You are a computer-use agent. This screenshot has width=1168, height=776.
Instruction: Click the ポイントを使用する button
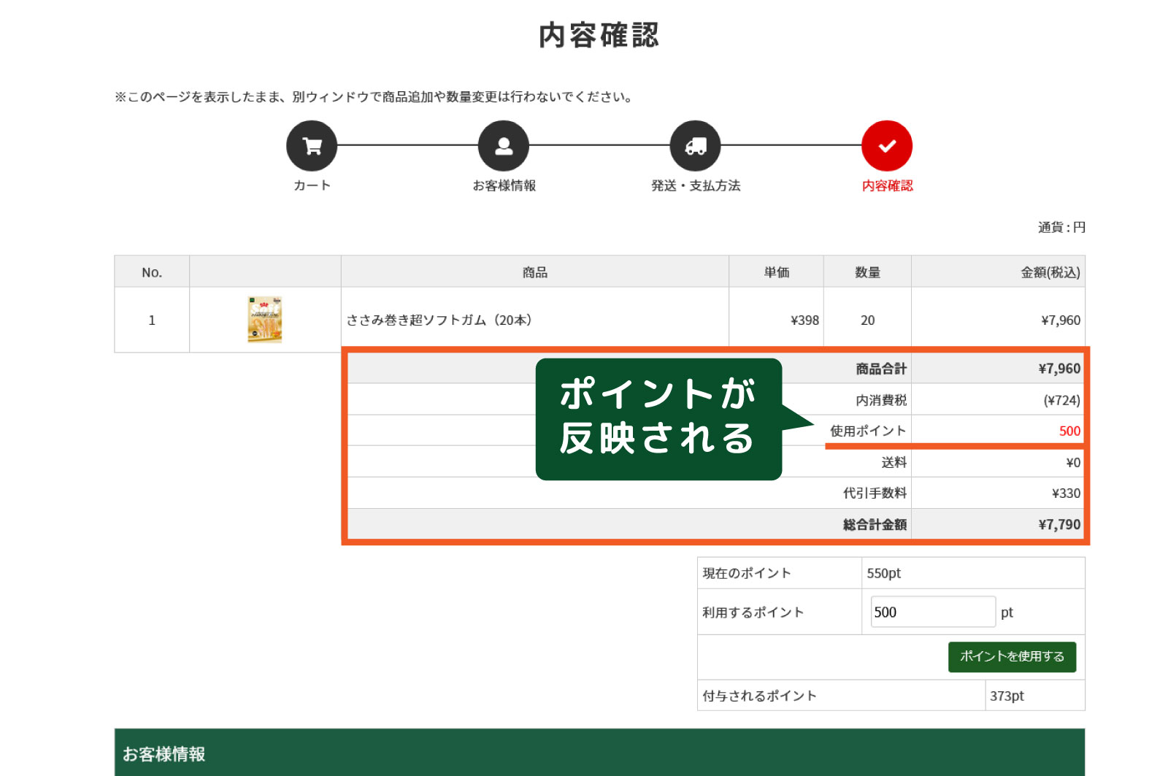[1012, 656]
